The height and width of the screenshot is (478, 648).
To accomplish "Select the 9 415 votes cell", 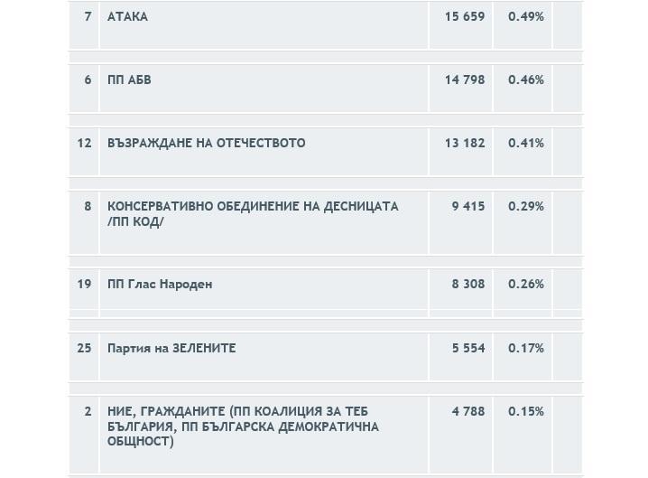I will pyautogui.click(x=467, y=207).
